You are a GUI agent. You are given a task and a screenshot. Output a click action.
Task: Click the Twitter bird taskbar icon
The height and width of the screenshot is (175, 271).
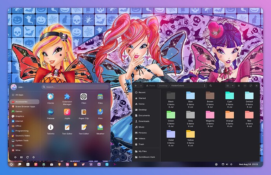[83, 164]
